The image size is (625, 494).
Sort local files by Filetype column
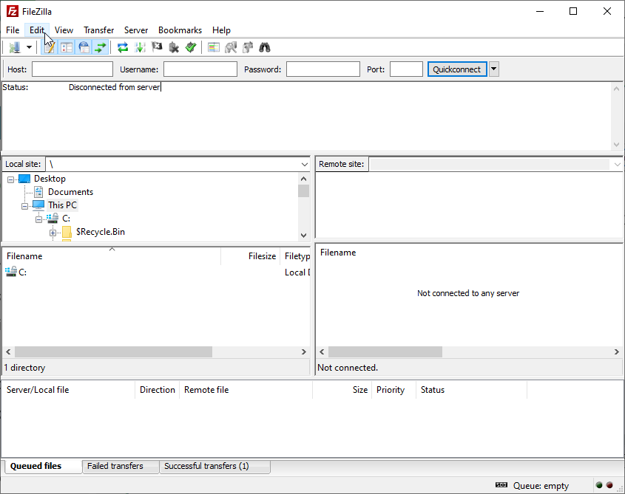(295, 256)
